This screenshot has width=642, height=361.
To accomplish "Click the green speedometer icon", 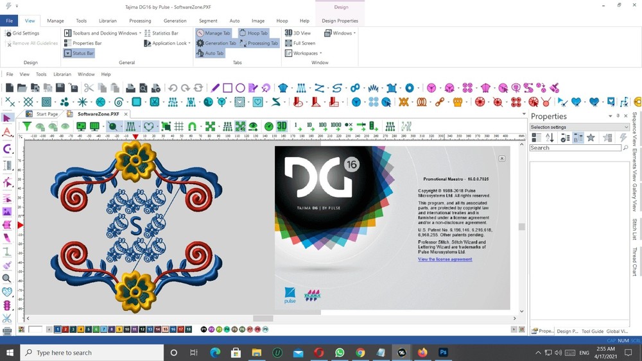I will coord(268,126).
